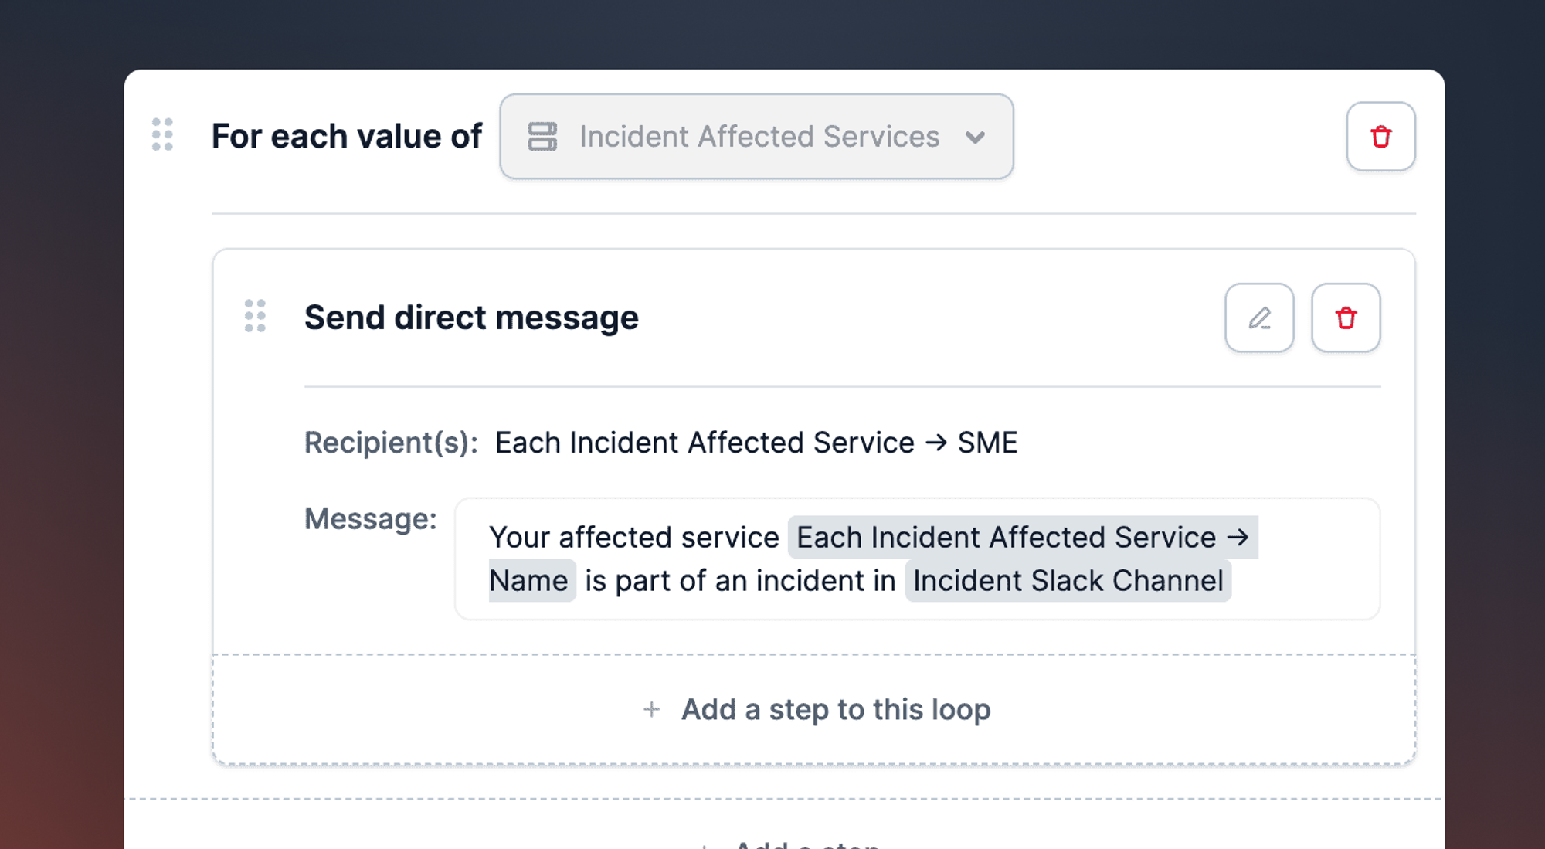Delete the Send direct message step
This screenshot has width=1545, height=849.
coord(1346,318)
